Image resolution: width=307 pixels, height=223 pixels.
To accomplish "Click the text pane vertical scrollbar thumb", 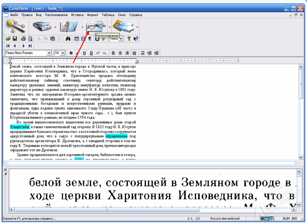I will (x=301, y=84).
